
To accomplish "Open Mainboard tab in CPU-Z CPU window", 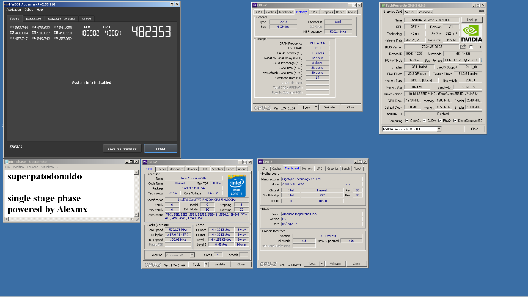I will tap(176, 169).
